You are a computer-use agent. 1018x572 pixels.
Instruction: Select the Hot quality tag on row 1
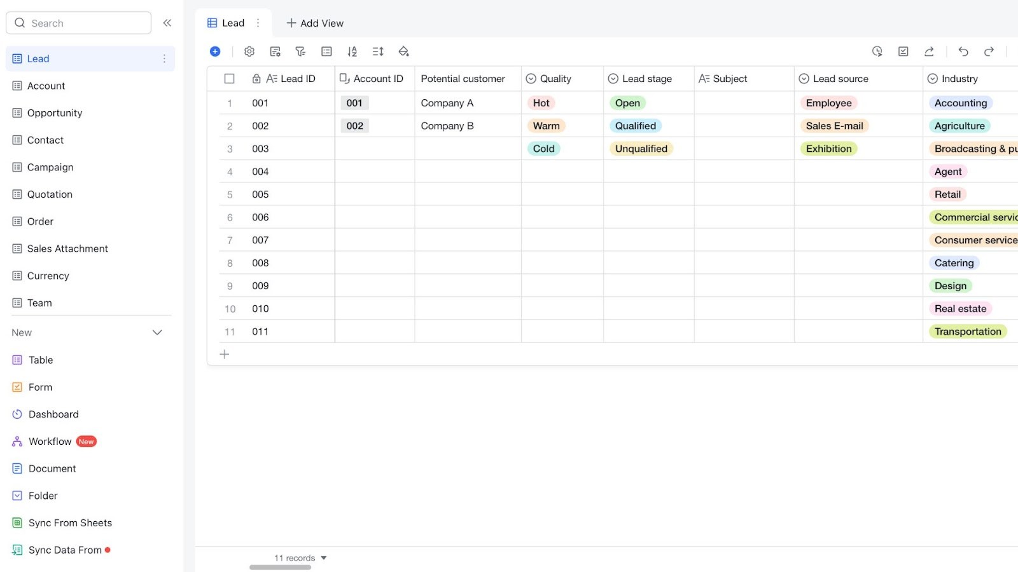tap(540, 102)
